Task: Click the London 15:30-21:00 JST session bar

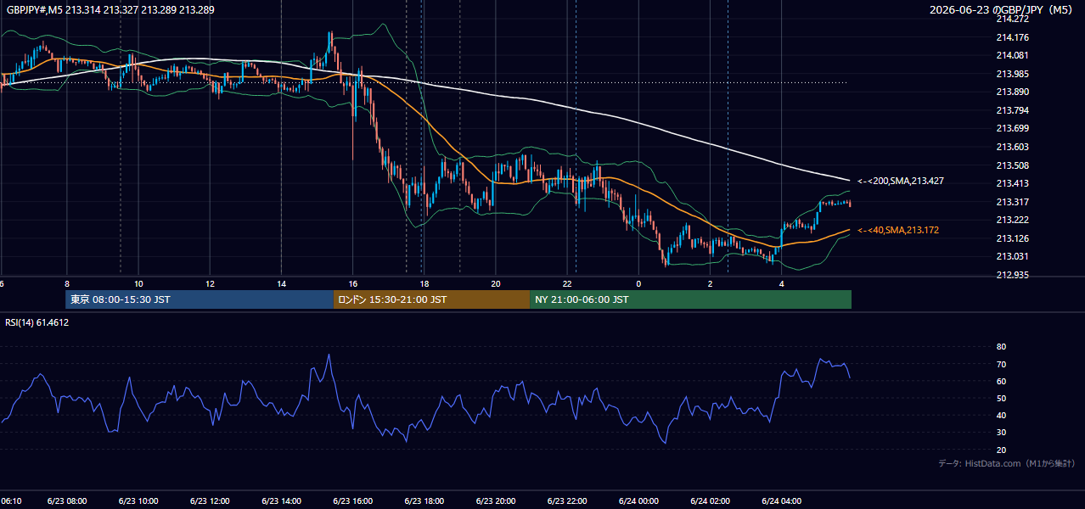Action: tap(431, 299)
